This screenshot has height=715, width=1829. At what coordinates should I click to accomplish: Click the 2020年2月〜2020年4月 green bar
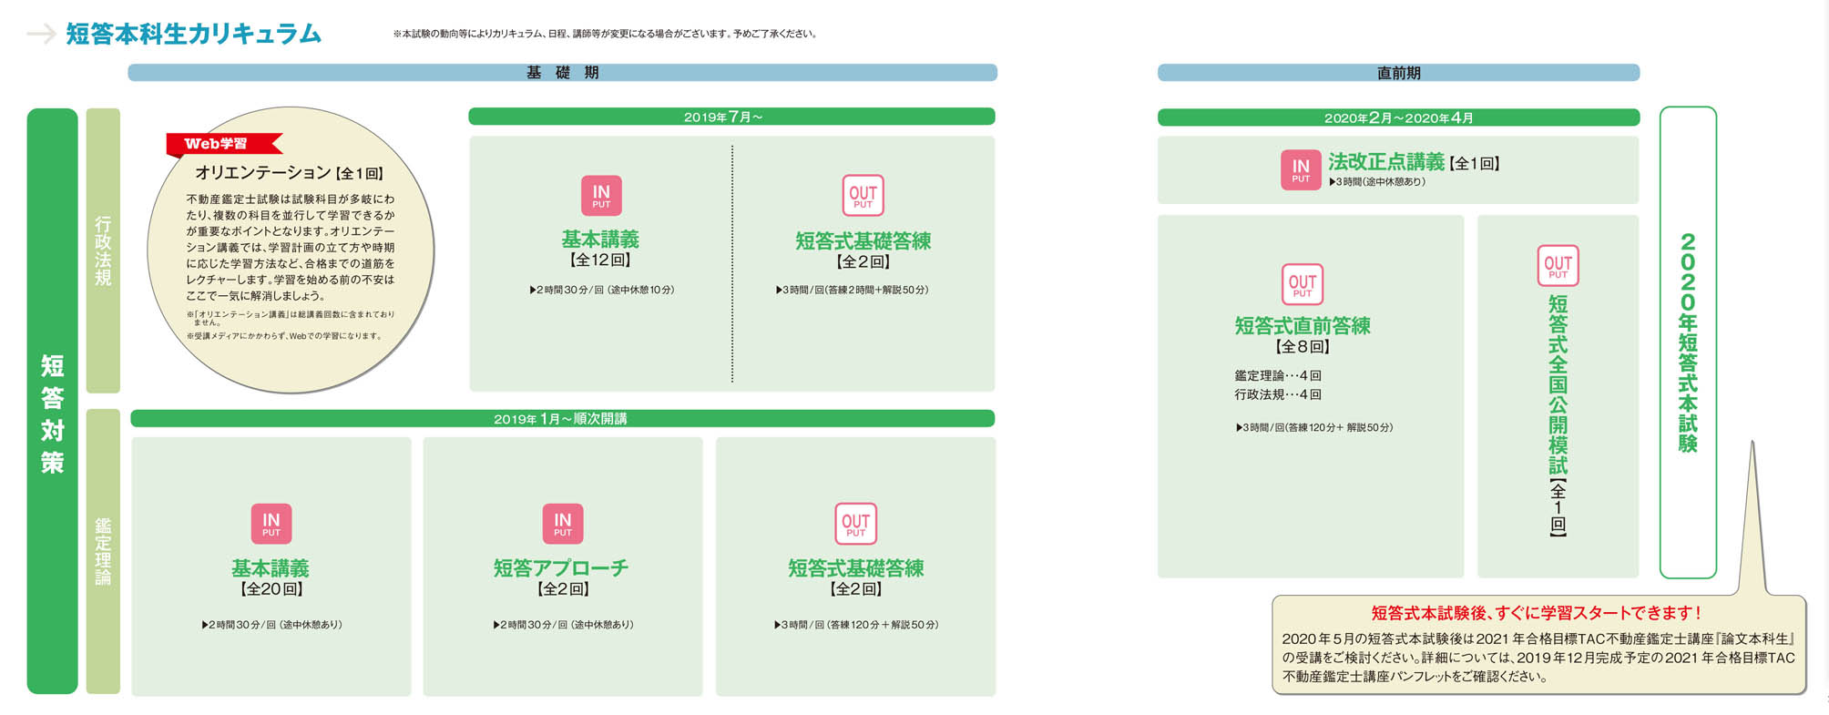(x=1398, y=117)
